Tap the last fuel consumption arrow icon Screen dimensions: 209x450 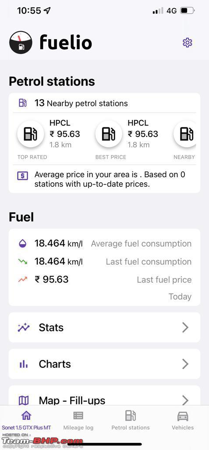[x=22, y=261]
